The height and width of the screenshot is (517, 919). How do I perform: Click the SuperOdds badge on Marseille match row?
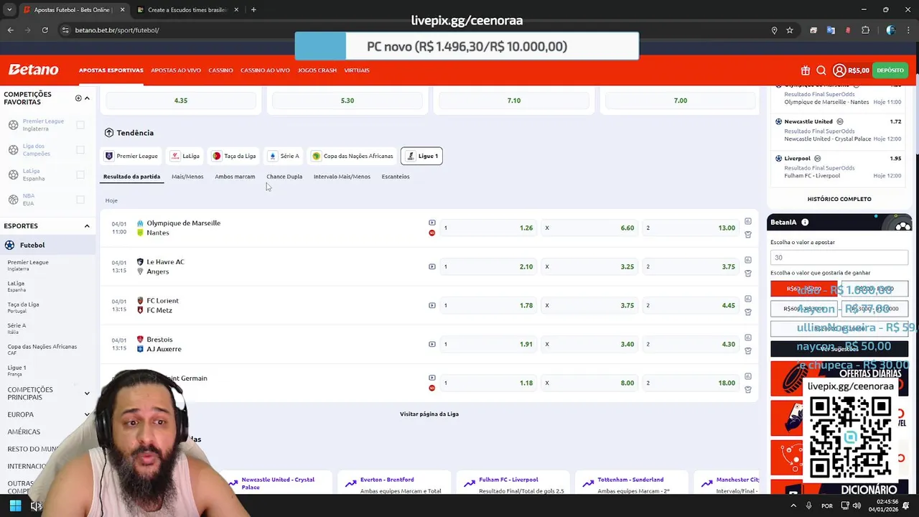(x=431, y=233)
